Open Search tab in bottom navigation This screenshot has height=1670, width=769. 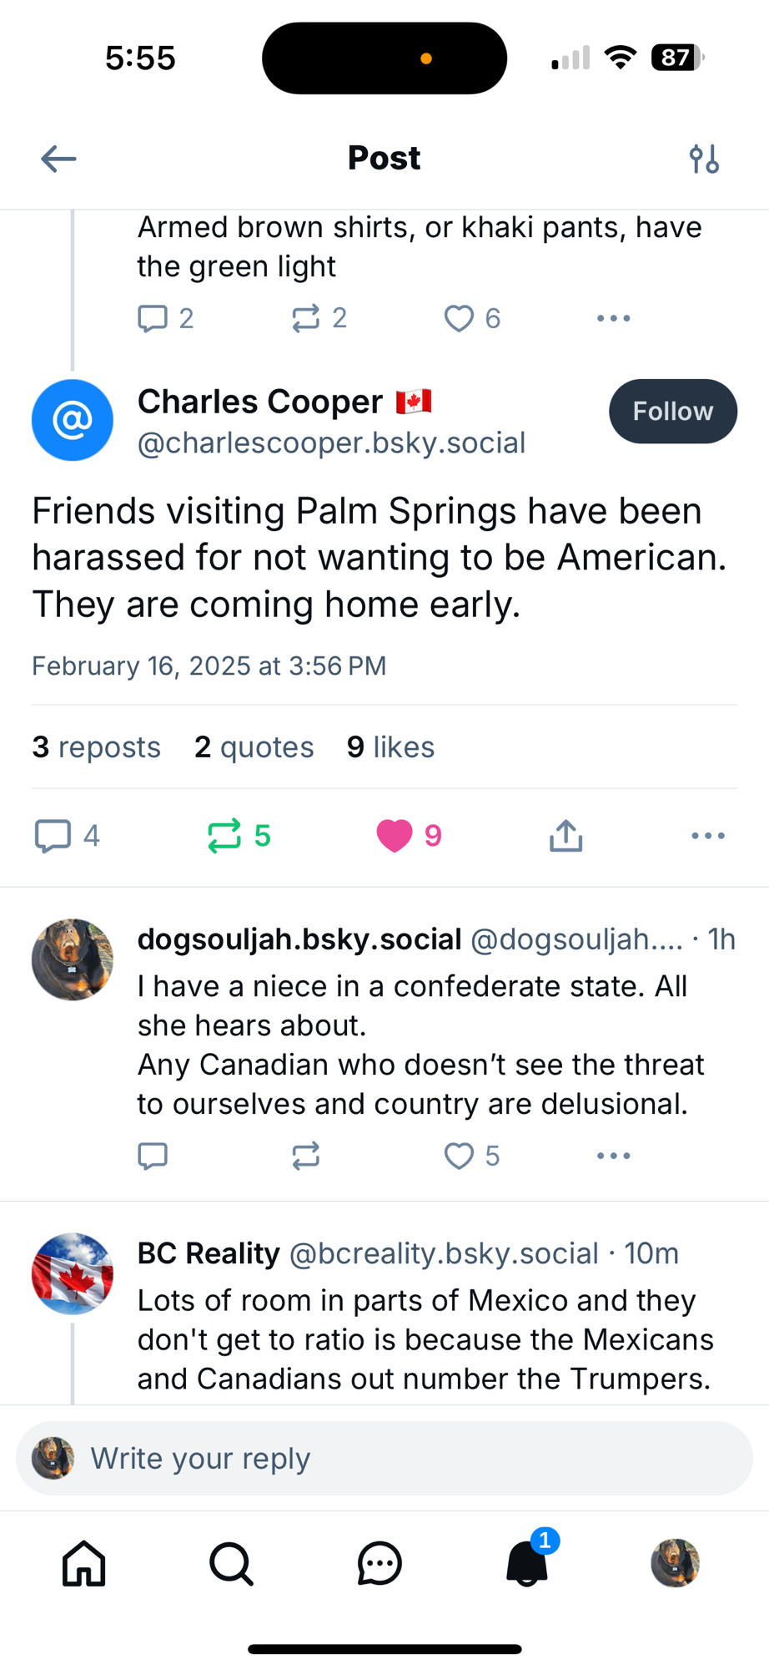232,1563
